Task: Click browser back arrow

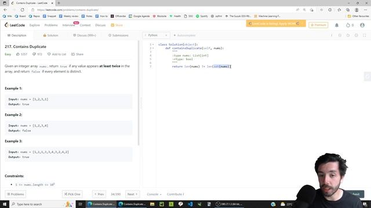Action: [x=5, y=10]
